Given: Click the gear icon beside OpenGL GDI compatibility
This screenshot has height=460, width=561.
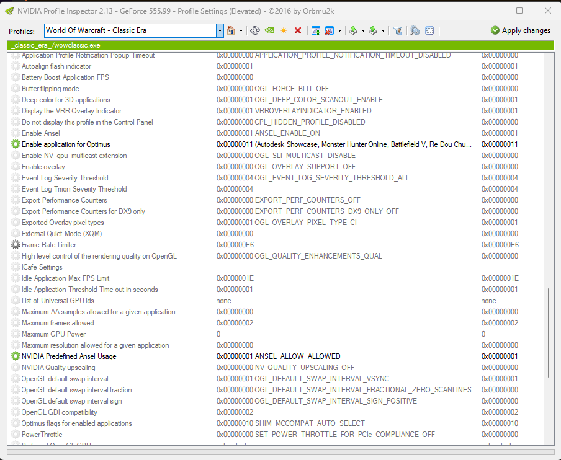Looking at the screenshot, I should point(16,412).
